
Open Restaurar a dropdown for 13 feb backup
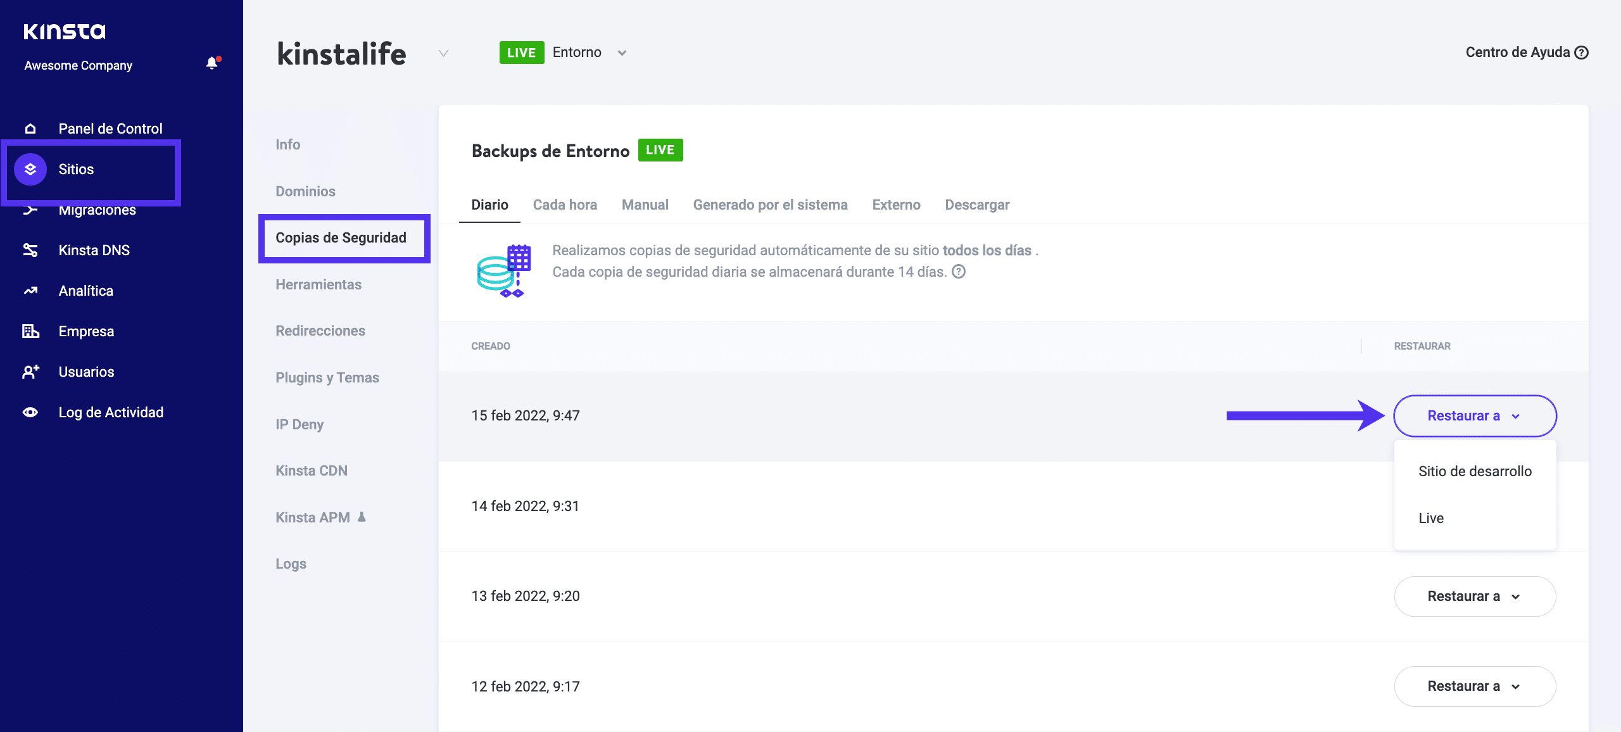click(x=1474, y=596)
